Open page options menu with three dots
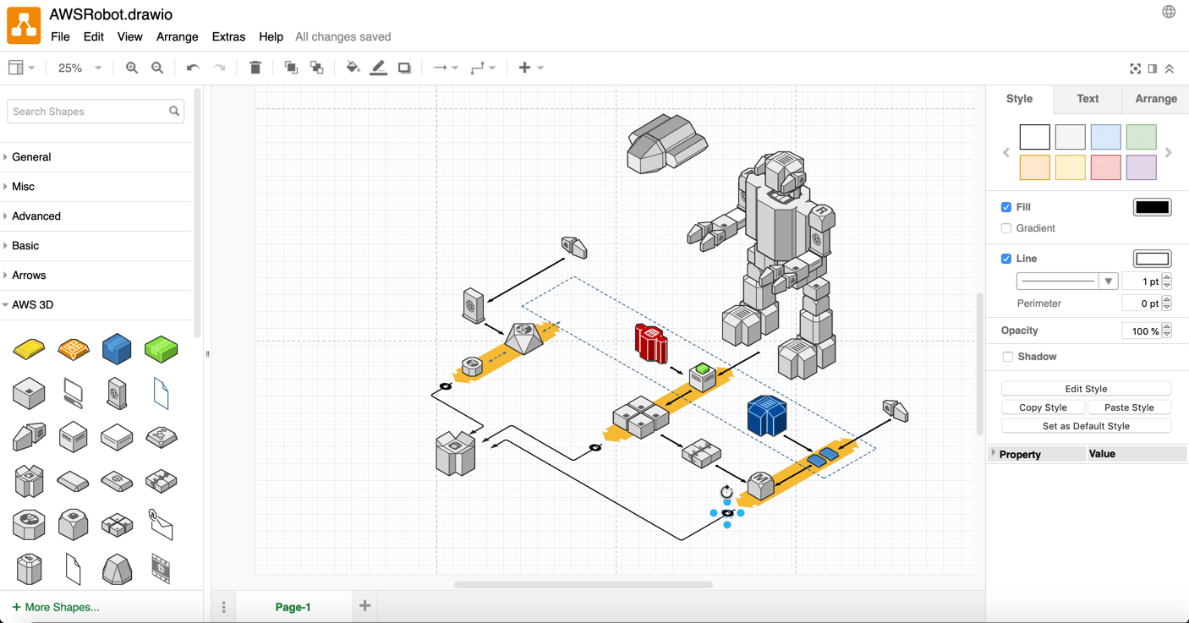The image size is (1189, 623). pyautogui.click(x=224, y=607)
